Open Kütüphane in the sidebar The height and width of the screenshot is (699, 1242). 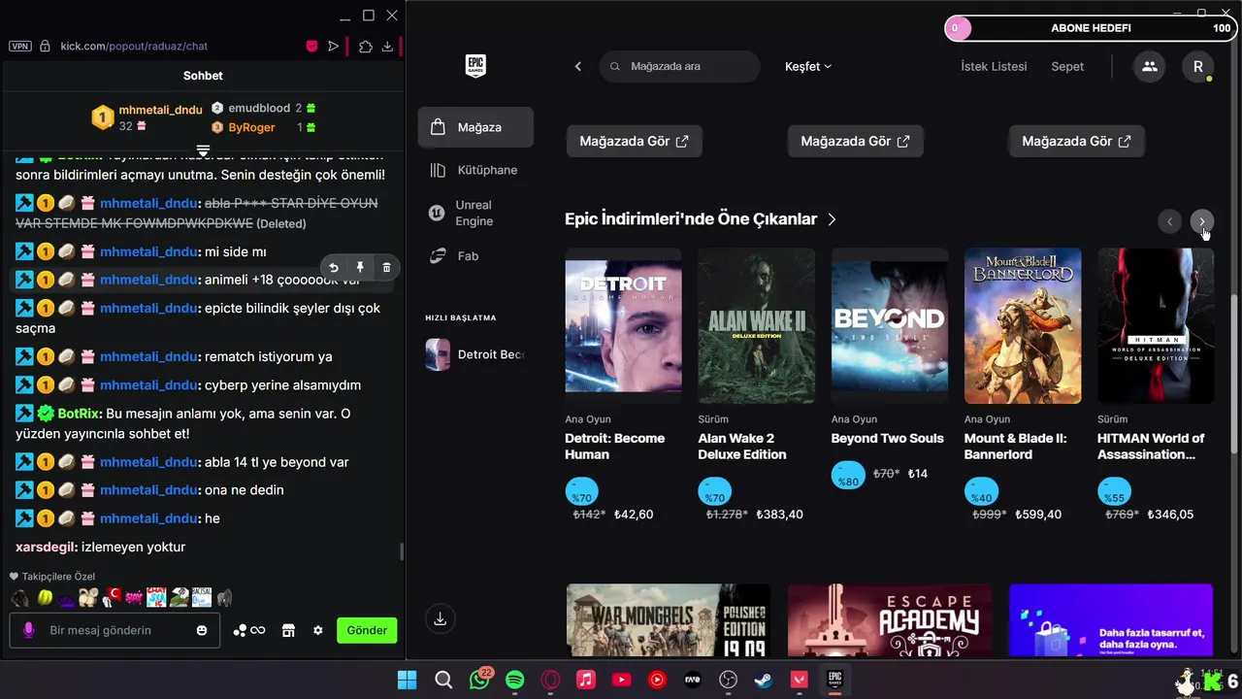(x=475, y=170)
